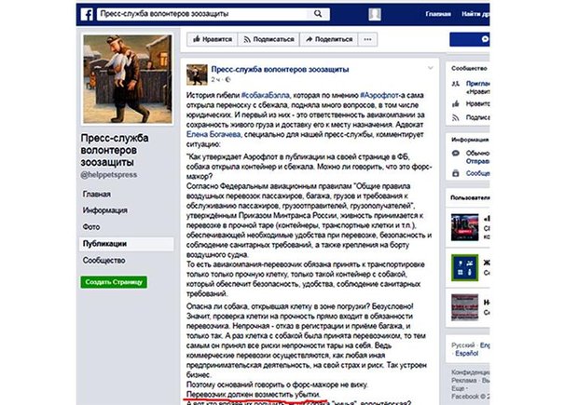This screenshot has height=405, width=578.
Task: Click the Нравится thumbs-up button
Action: click(x=213, y=39)
